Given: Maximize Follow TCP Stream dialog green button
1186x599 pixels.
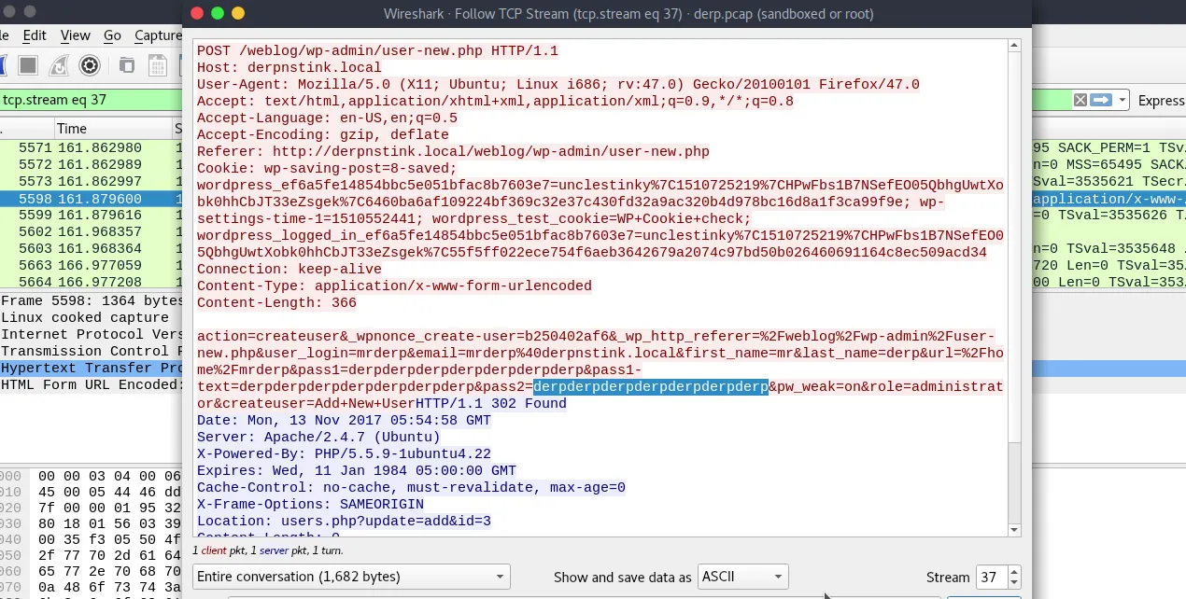Looking at the screenshot, I should (x=217, y=13).
